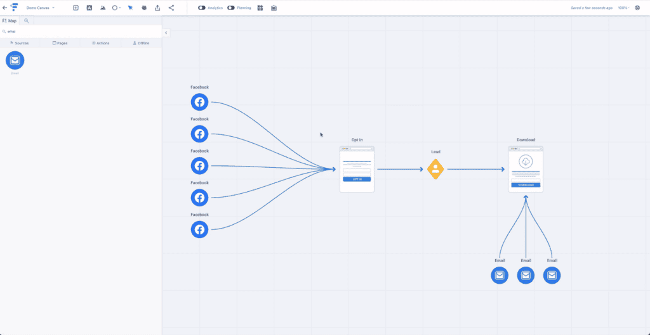650x335 pixels.
Task: Toggle the Analytics switch
Action: (202, 8)
